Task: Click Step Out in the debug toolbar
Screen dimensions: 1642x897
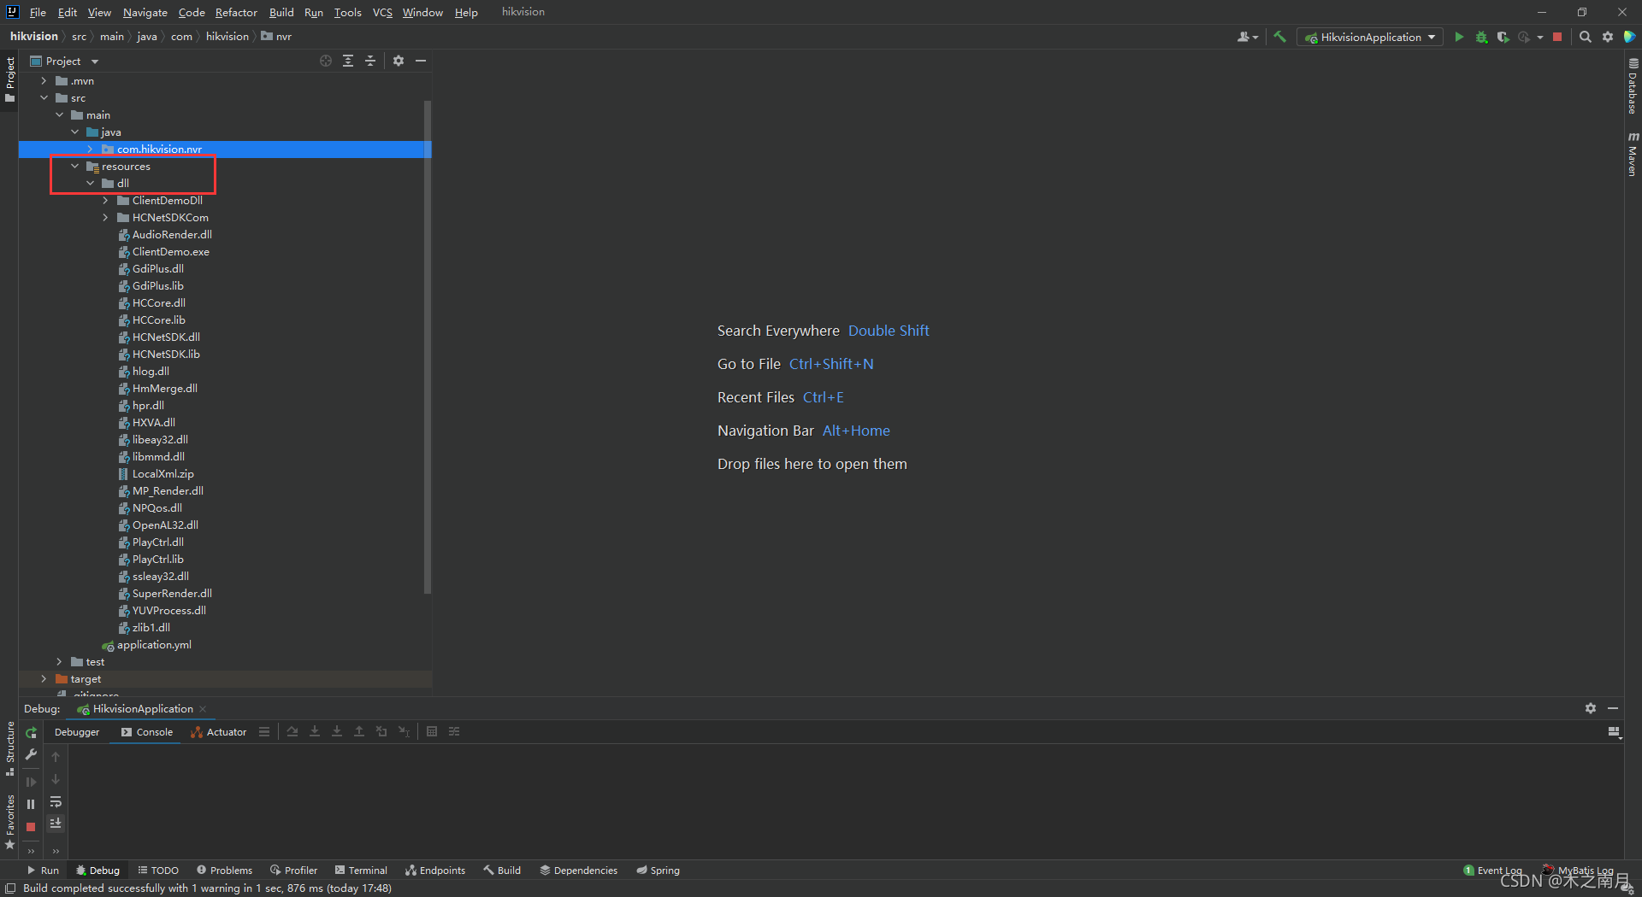Action: pyautogui.click(x=359, y=731)
